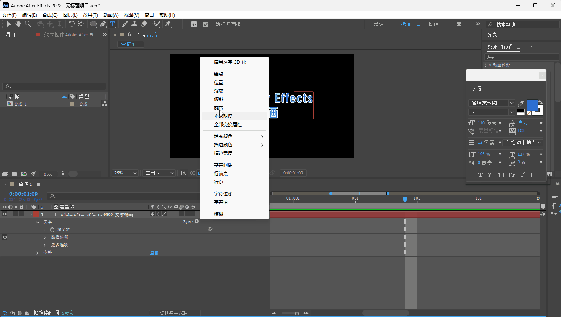This screenshot has height=317, width=561.
Task: Enable superscript text button
Action: 522,175
